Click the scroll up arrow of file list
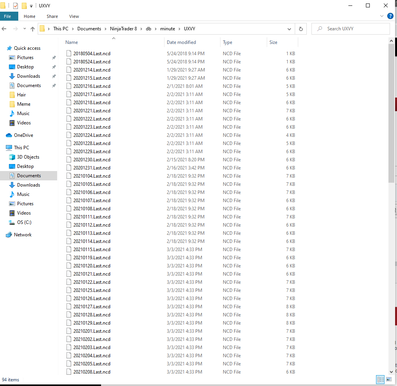This screenshot has width=397, height=386. click(x=391, y=41)
